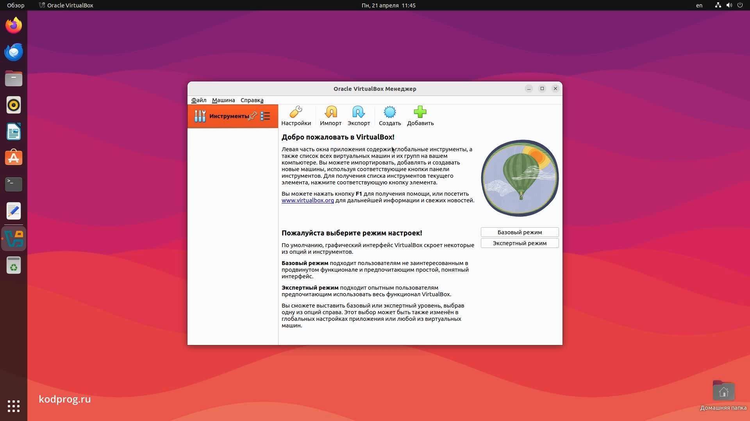The height and width of the screenshot is (421, 750).
Task: Open the www.virtualbox.org link
Action: [x=307, y=200]
